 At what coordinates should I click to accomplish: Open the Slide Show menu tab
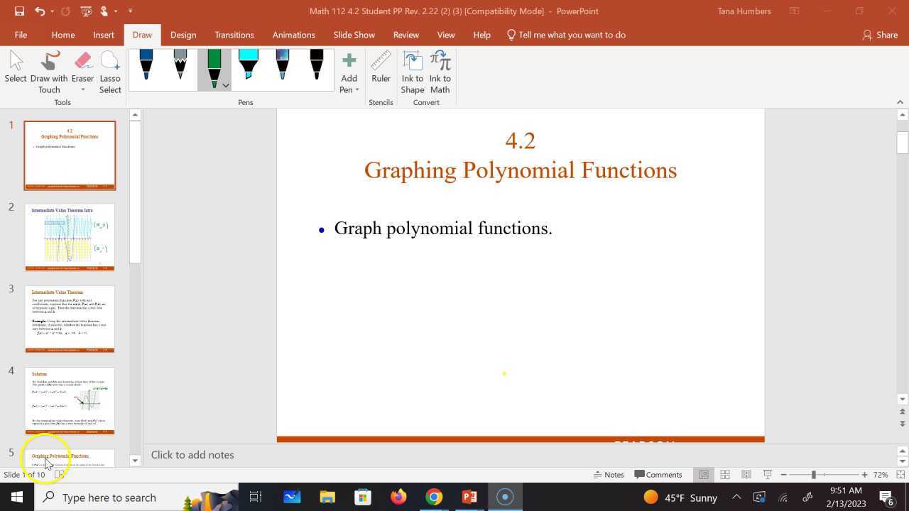354,34
